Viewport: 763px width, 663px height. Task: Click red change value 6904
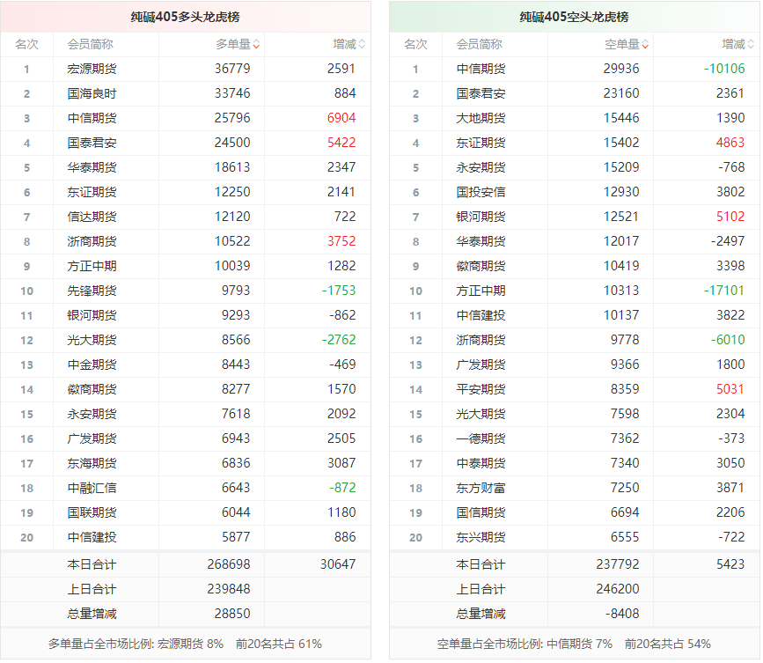pyautogui.click(x=341, y=118)
